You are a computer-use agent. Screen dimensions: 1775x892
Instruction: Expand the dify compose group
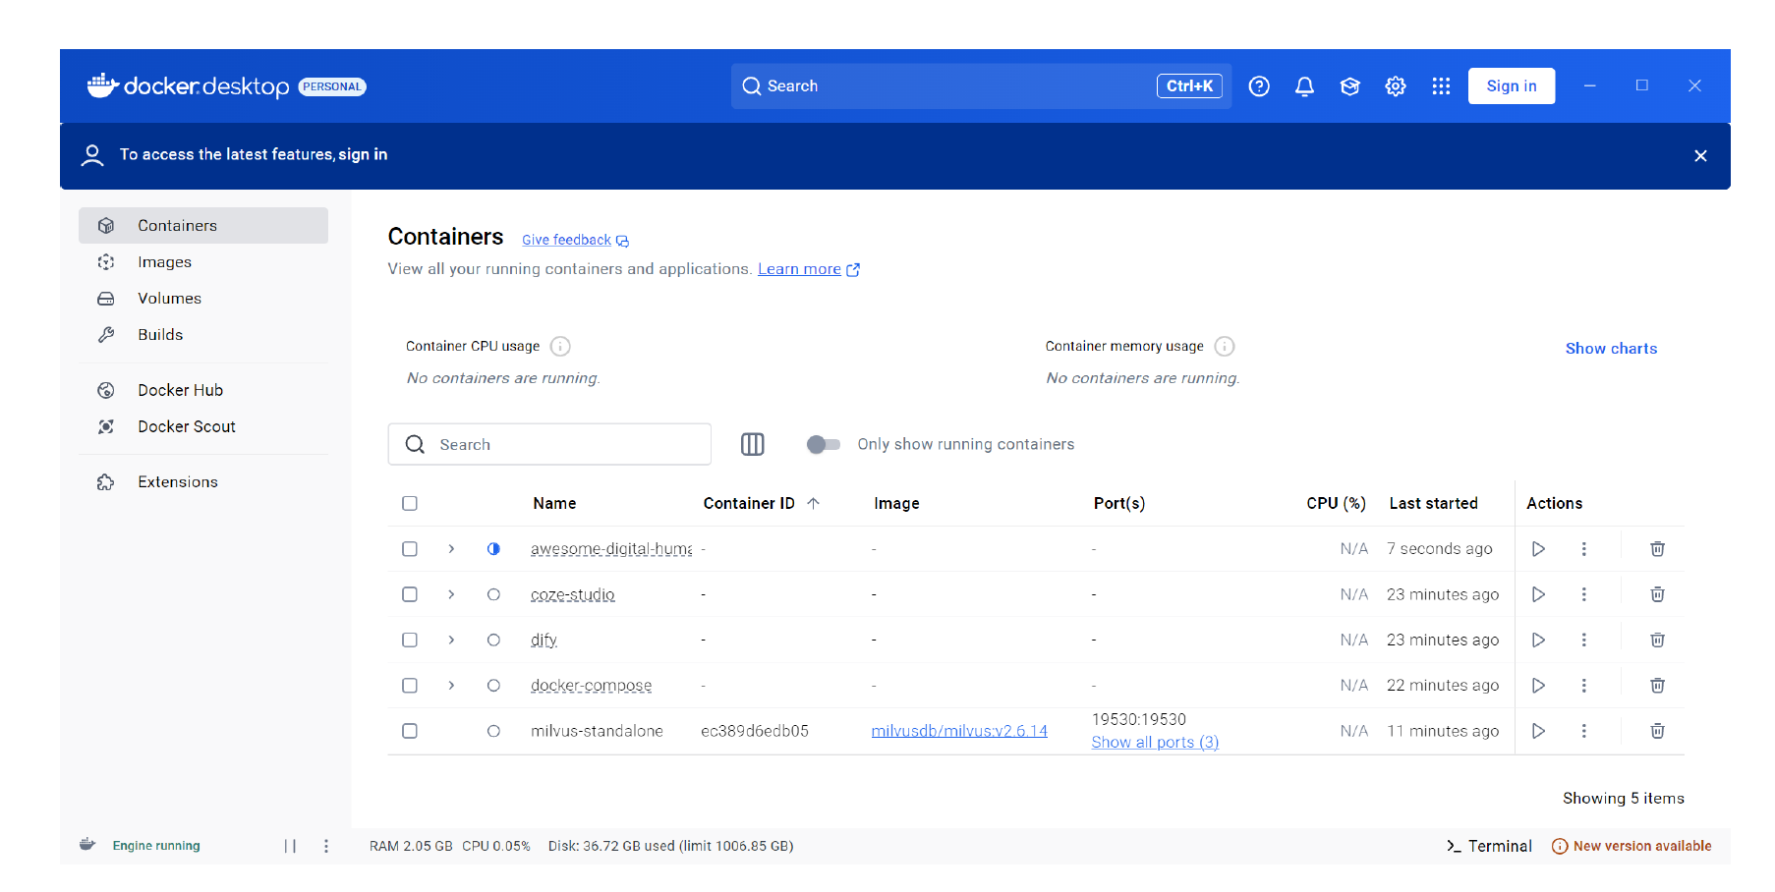[451, 640]
